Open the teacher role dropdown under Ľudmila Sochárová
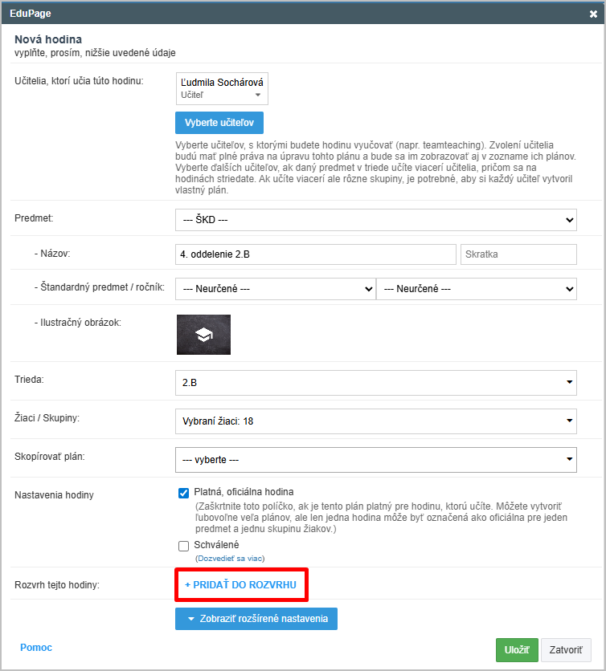Screen dimensions: 606x671 pos(222,95)
